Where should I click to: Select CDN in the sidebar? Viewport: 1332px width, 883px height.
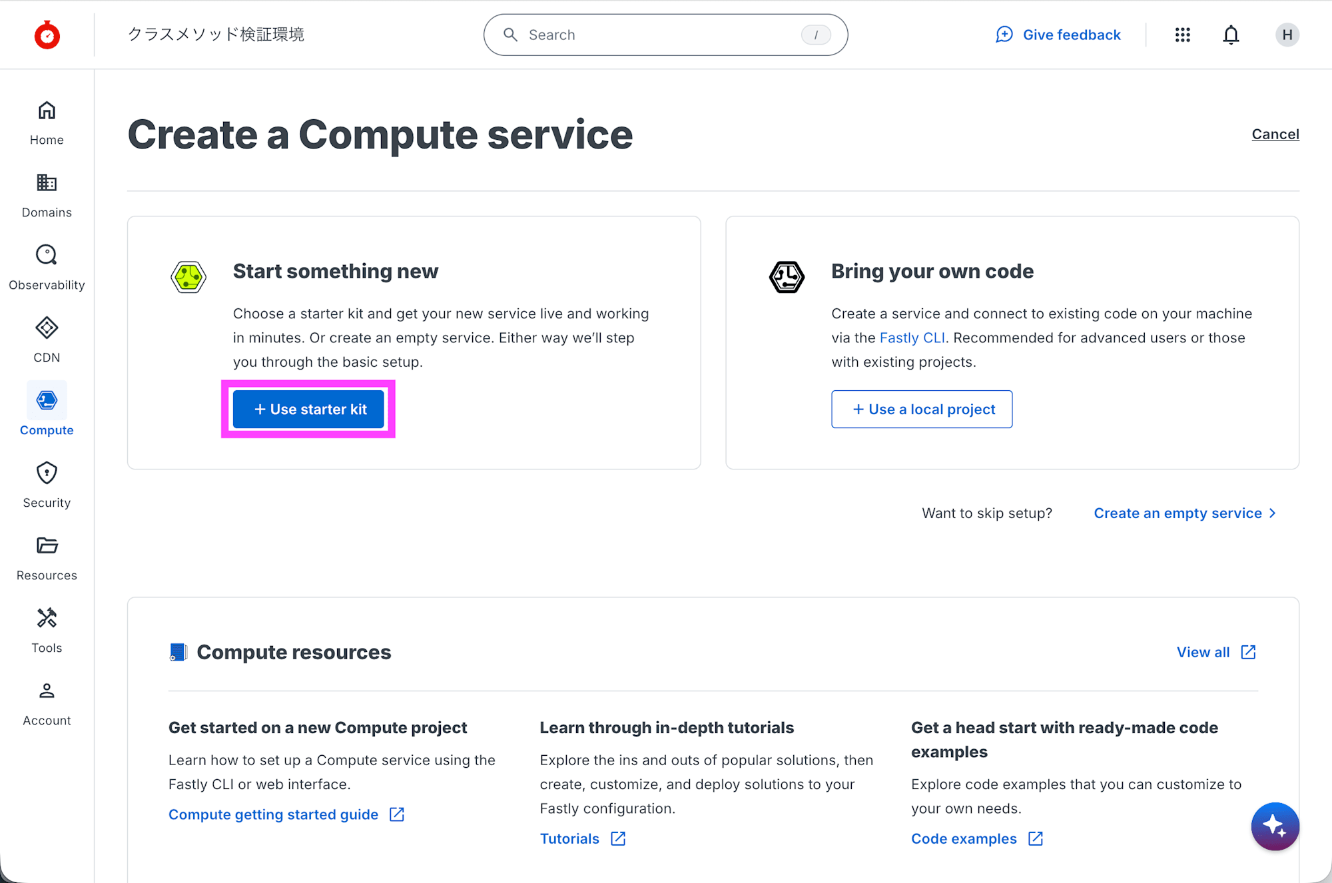(47, 340)
